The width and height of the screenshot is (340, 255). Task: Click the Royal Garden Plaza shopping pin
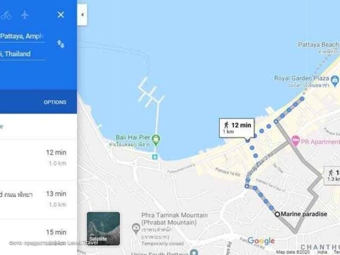[335, 80]
